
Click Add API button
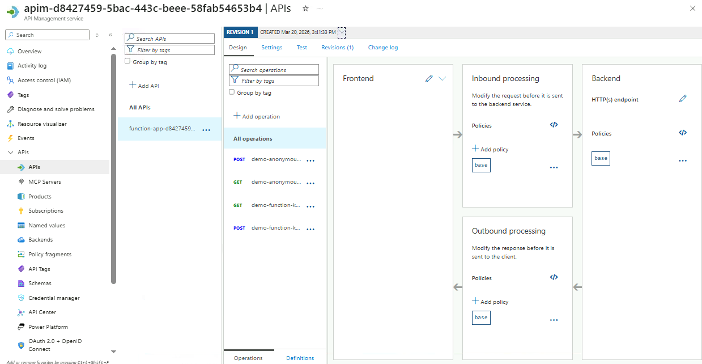click(144, 86)
